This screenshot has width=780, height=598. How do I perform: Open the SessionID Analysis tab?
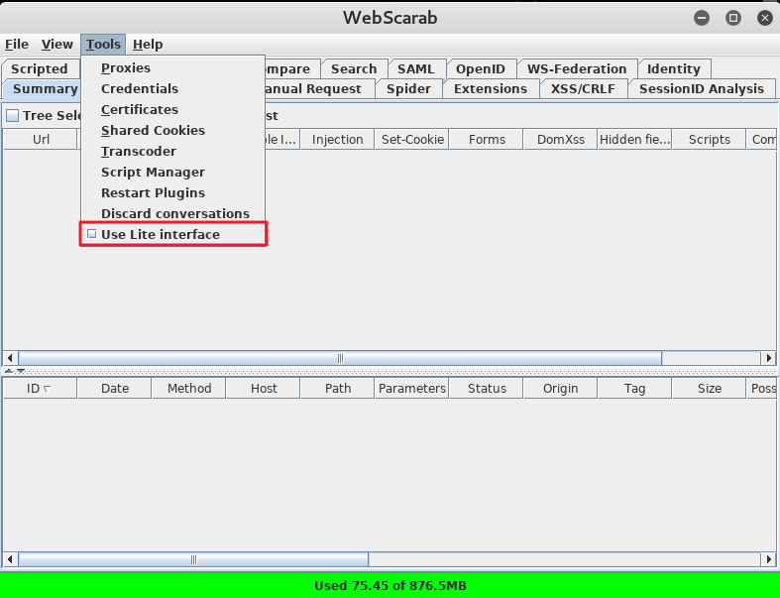(702, 89)
